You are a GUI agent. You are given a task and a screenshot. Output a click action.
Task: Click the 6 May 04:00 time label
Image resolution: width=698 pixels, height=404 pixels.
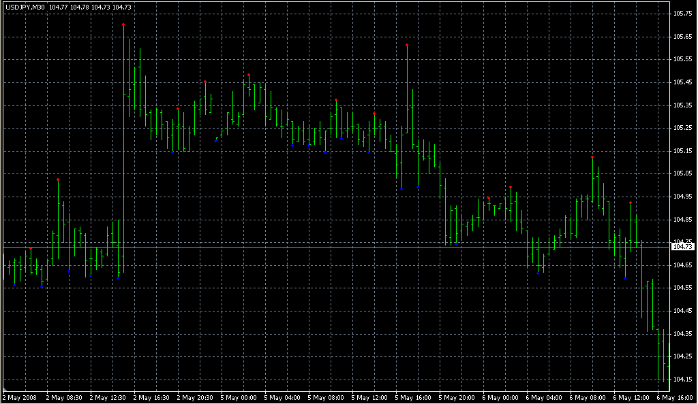pos(544,398)
